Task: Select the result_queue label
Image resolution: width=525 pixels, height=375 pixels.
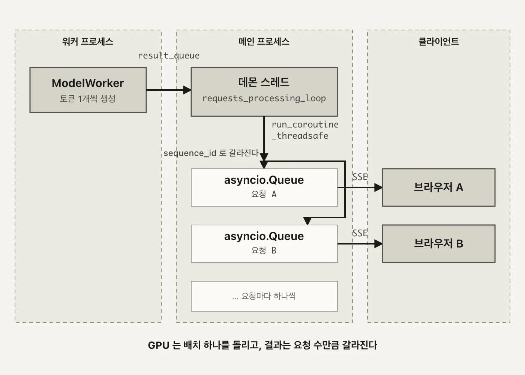Action: tap(169, 55)
